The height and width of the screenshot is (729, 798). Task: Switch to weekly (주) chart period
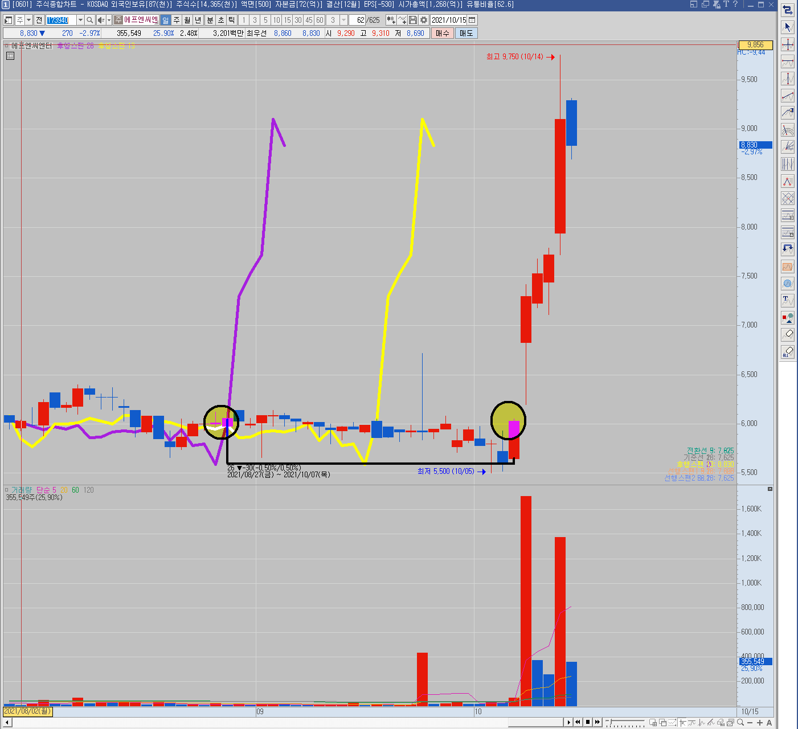coord(177,20)
